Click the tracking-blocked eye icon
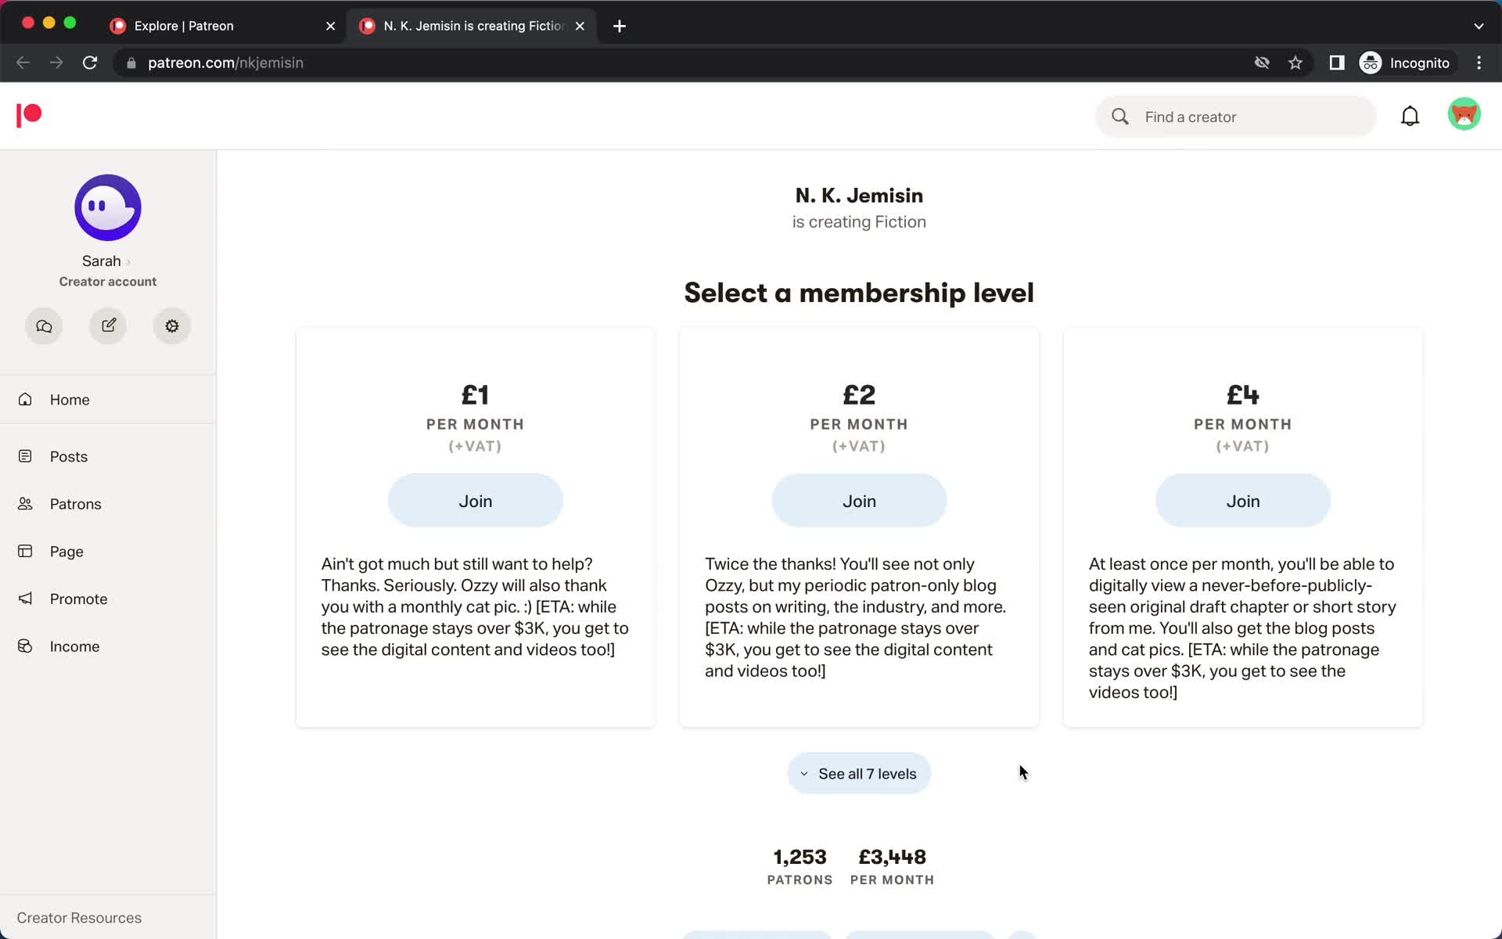The height and width of the screenshot is (939, 1502). pos(1262,63)
